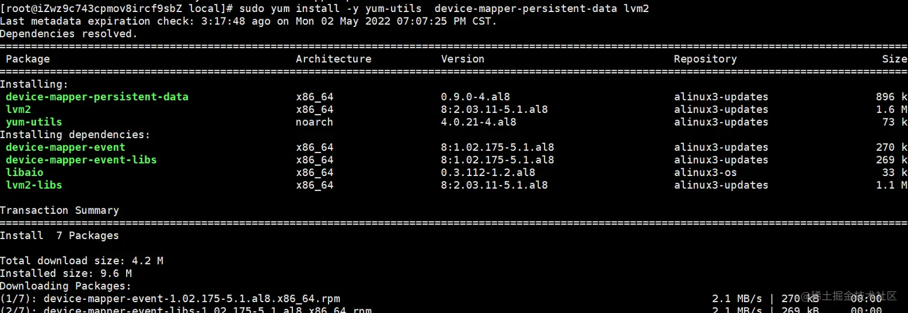
Task: Click the Repository column header
Action: 705,59
